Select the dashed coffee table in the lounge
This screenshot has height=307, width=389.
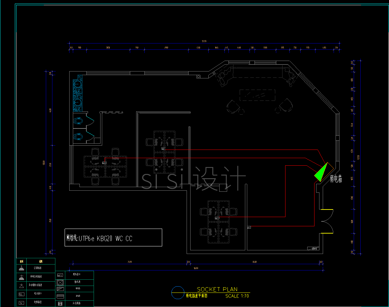click(257, 95)
